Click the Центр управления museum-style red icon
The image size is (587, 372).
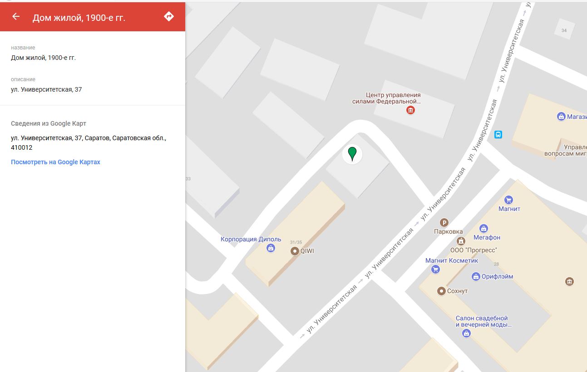410,110
